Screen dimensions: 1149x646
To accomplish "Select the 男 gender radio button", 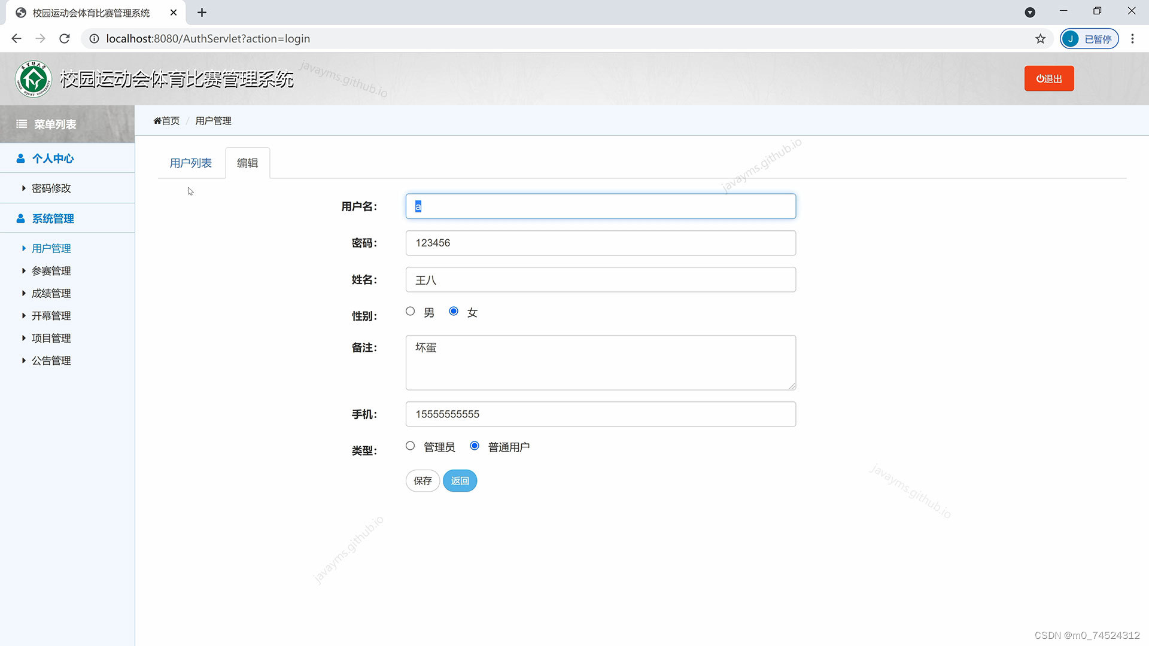I will [410, 311].
